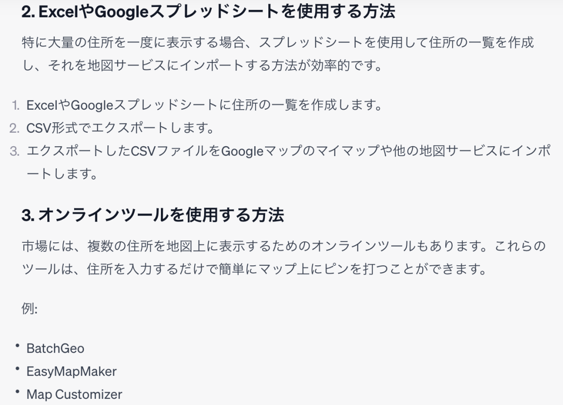Image resolution: width=563 pixels, height=405 pixels.
Task: Click the list number 1. marker
Action: [x=16, y=105]
